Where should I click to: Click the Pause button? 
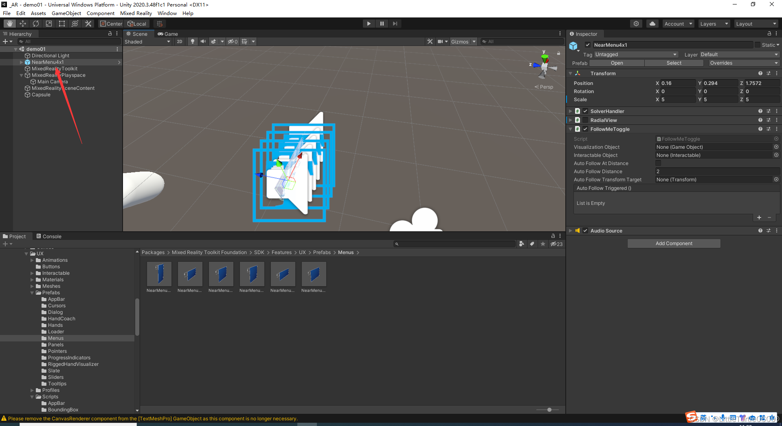[x=382, y=24]
